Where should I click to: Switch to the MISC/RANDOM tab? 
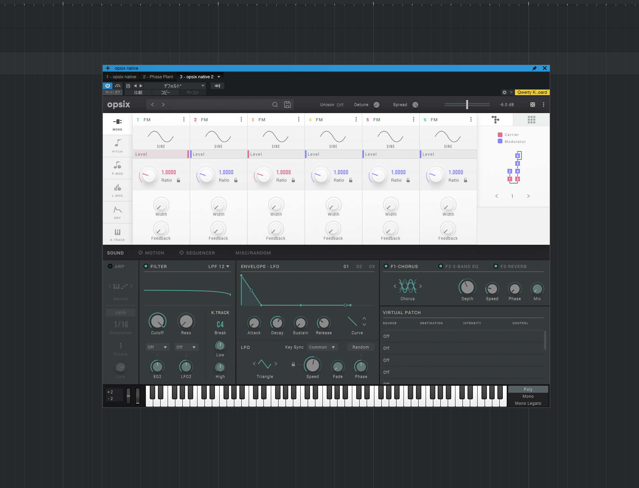click(253, 253)
